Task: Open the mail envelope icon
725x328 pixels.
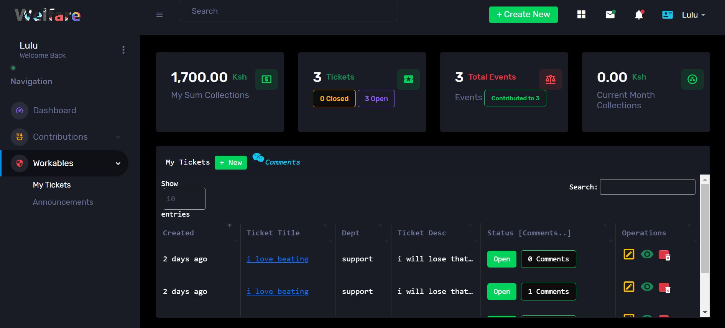Action: [610, 15]
